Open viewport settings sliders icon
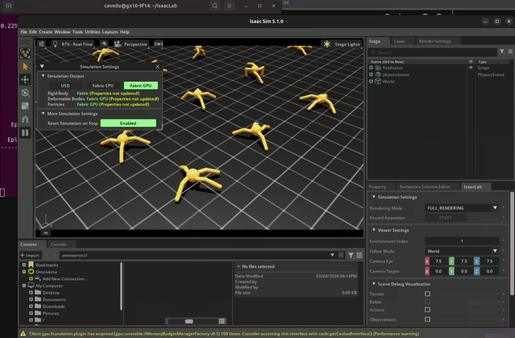Image resolution: width=515 pixels, height=338 pixels. point(41,44)
